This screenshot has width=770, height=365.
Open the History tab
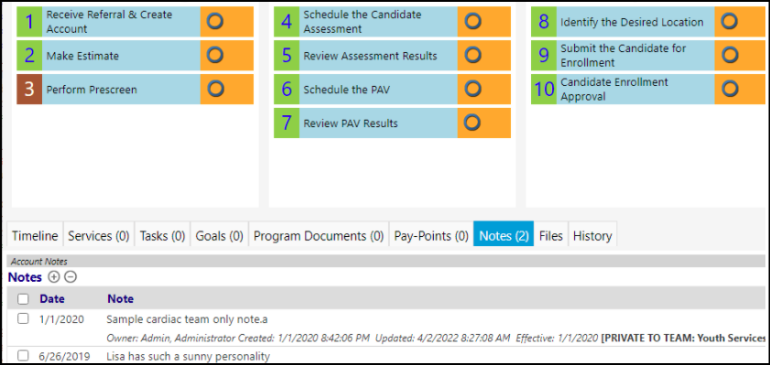click(x=592, y=236)
